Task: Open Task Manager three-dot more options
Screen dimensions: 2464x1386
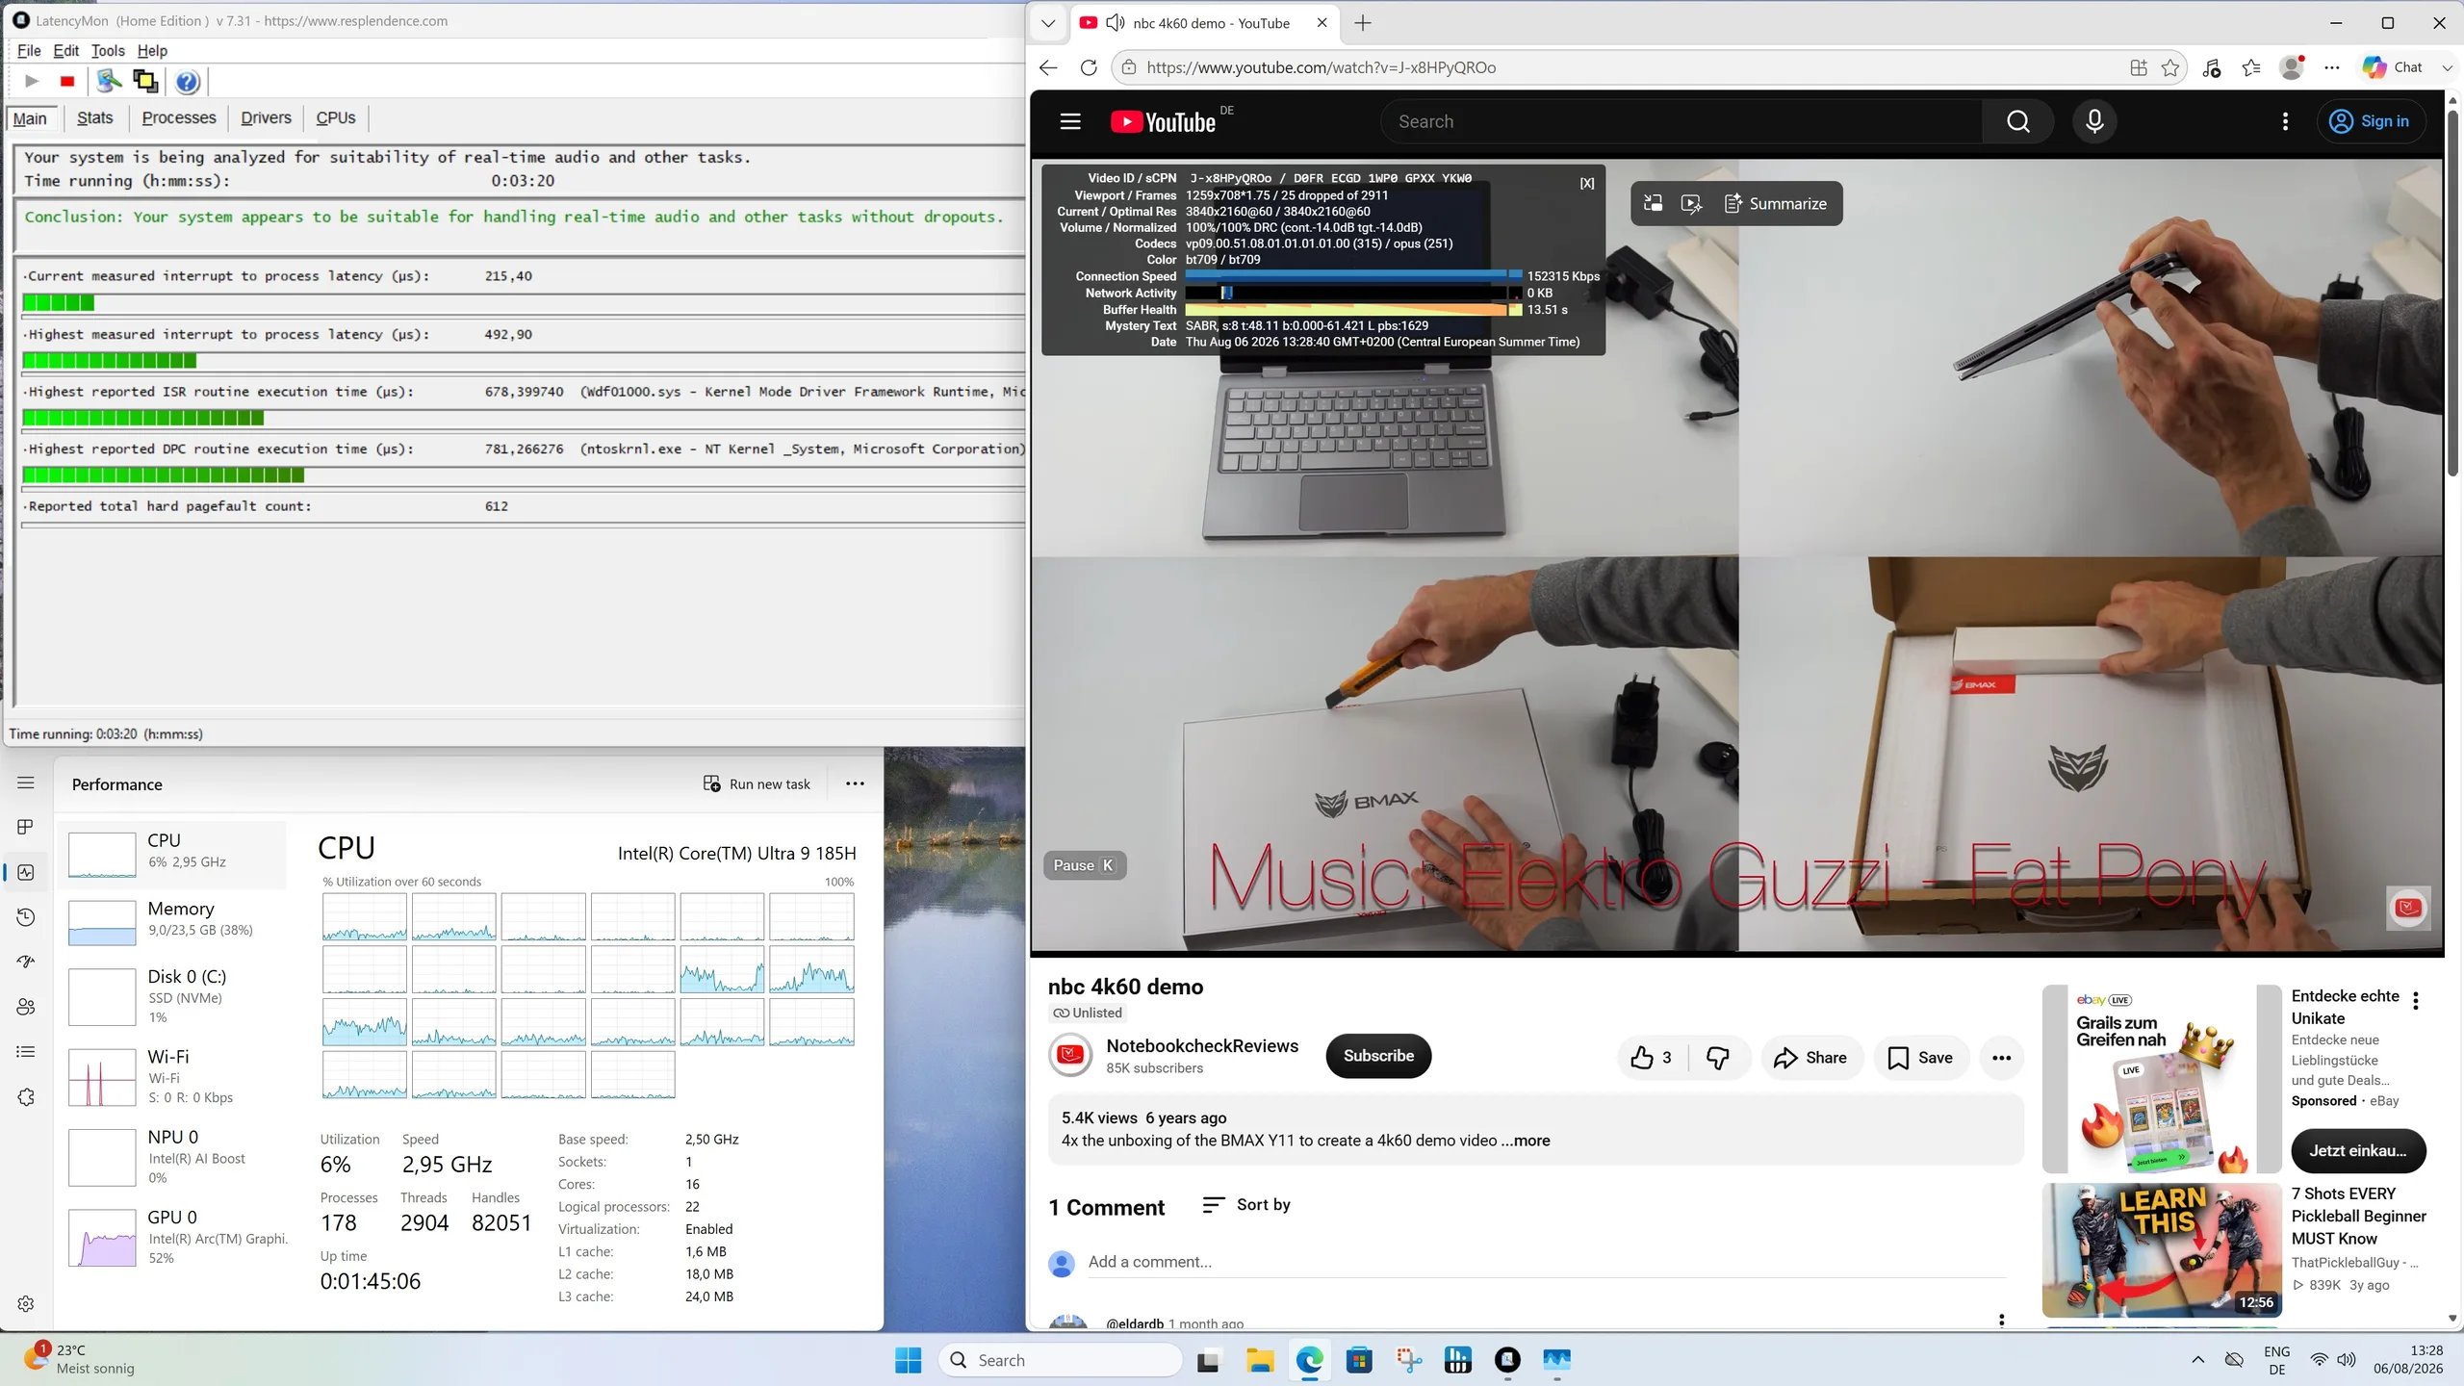Action: click(855, 783)
